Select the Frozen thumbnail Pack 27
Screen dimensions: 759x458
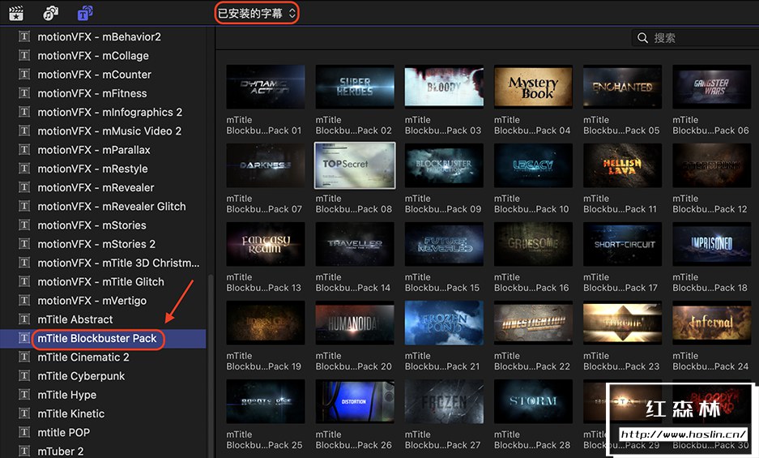pos(444,401)
